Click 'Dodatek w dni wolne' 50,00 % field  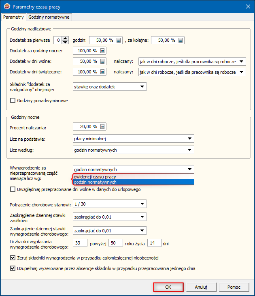pyautogui.click(x=89, y=61)
